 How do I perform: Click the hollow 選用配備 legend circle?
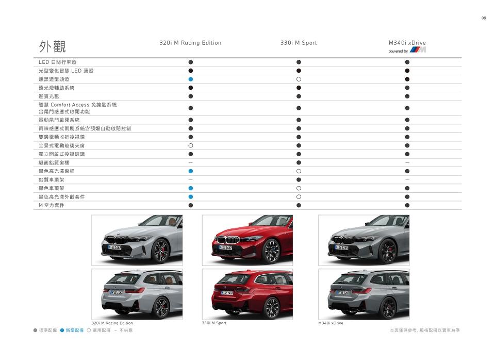click(89, 330)
